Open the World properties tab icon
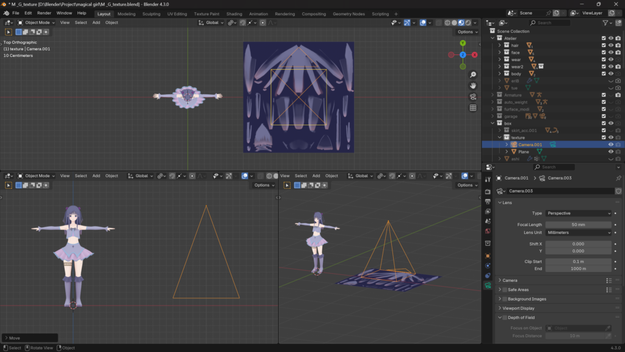625x352 pixels. click(x=487, y=231)
